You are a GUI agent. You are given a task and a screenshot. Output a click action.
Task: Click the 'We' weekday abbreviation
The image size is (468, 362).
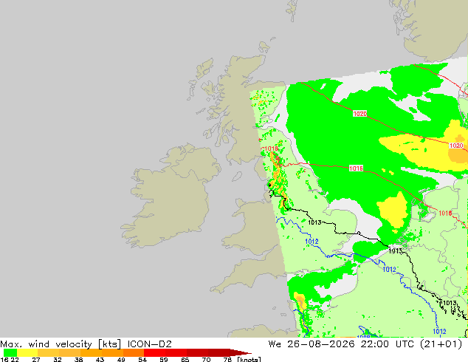pos(275,344)
